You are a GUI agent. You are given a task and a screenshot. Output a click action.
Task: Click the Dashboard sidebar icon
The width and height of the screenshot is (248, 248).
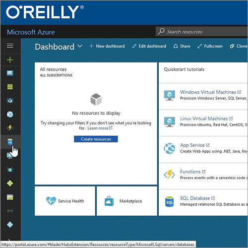coord(10,73)
